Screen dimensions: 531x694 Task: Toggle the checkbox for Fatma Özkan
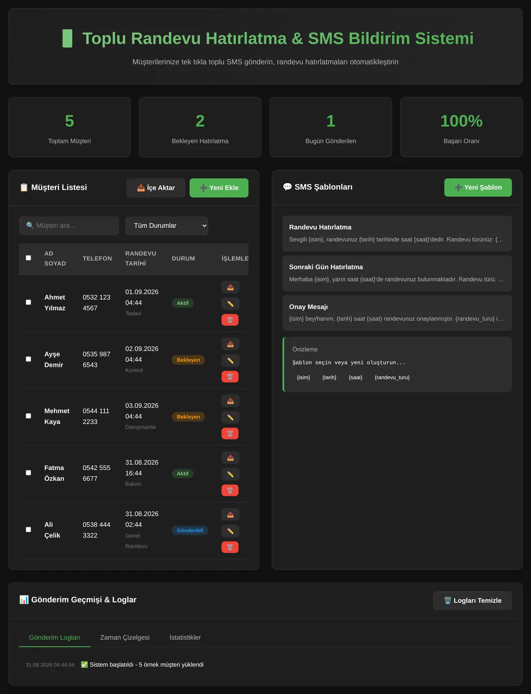tap(28, 473)
